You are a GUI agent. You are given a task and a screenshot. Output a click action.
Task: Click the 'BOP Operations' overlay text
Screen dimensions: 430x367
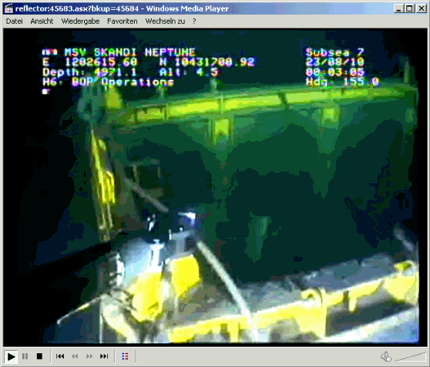click(123, 82)
